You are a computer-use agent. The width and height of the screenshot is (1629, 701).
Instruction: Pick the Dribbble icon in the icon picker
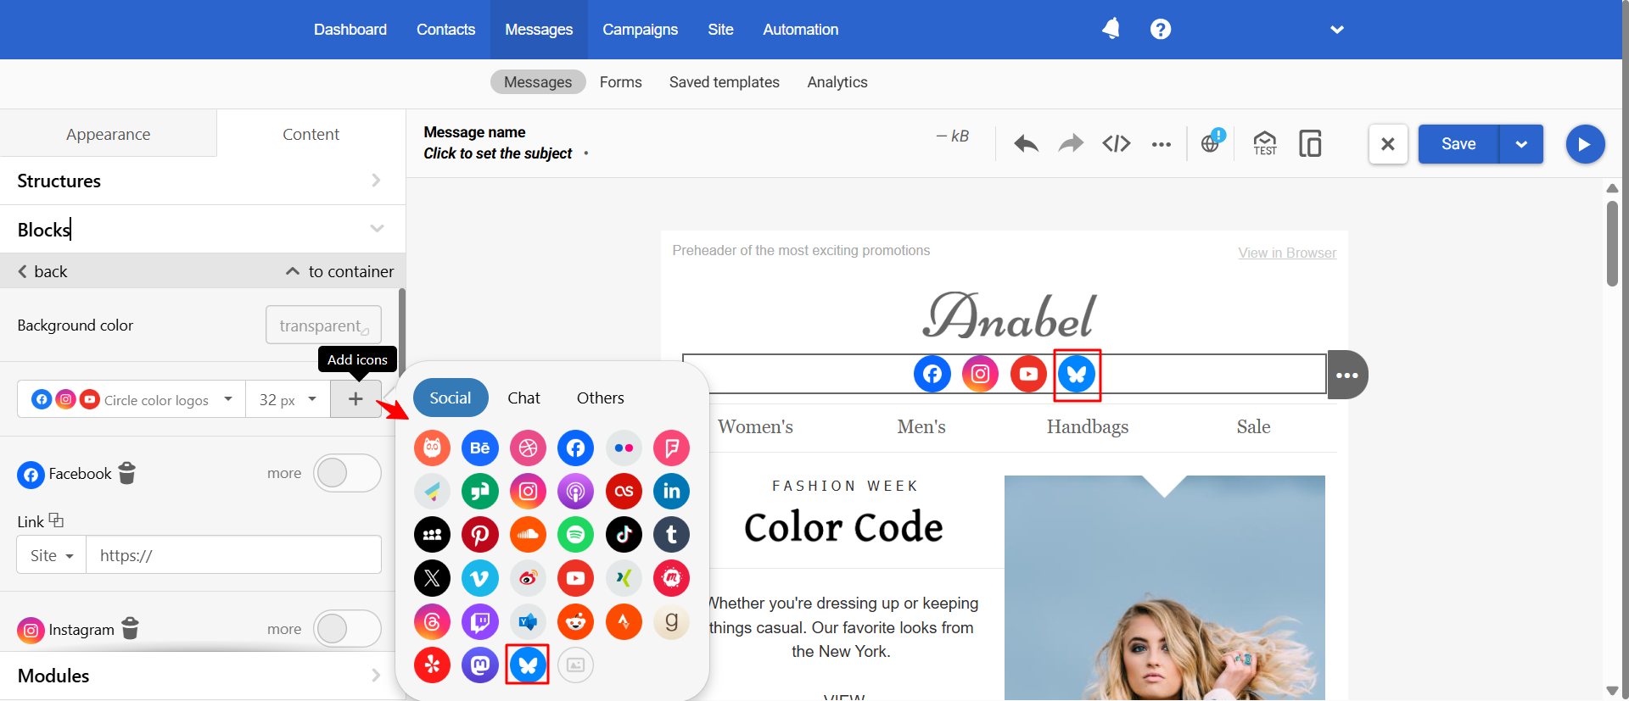[x=528, y=448]
